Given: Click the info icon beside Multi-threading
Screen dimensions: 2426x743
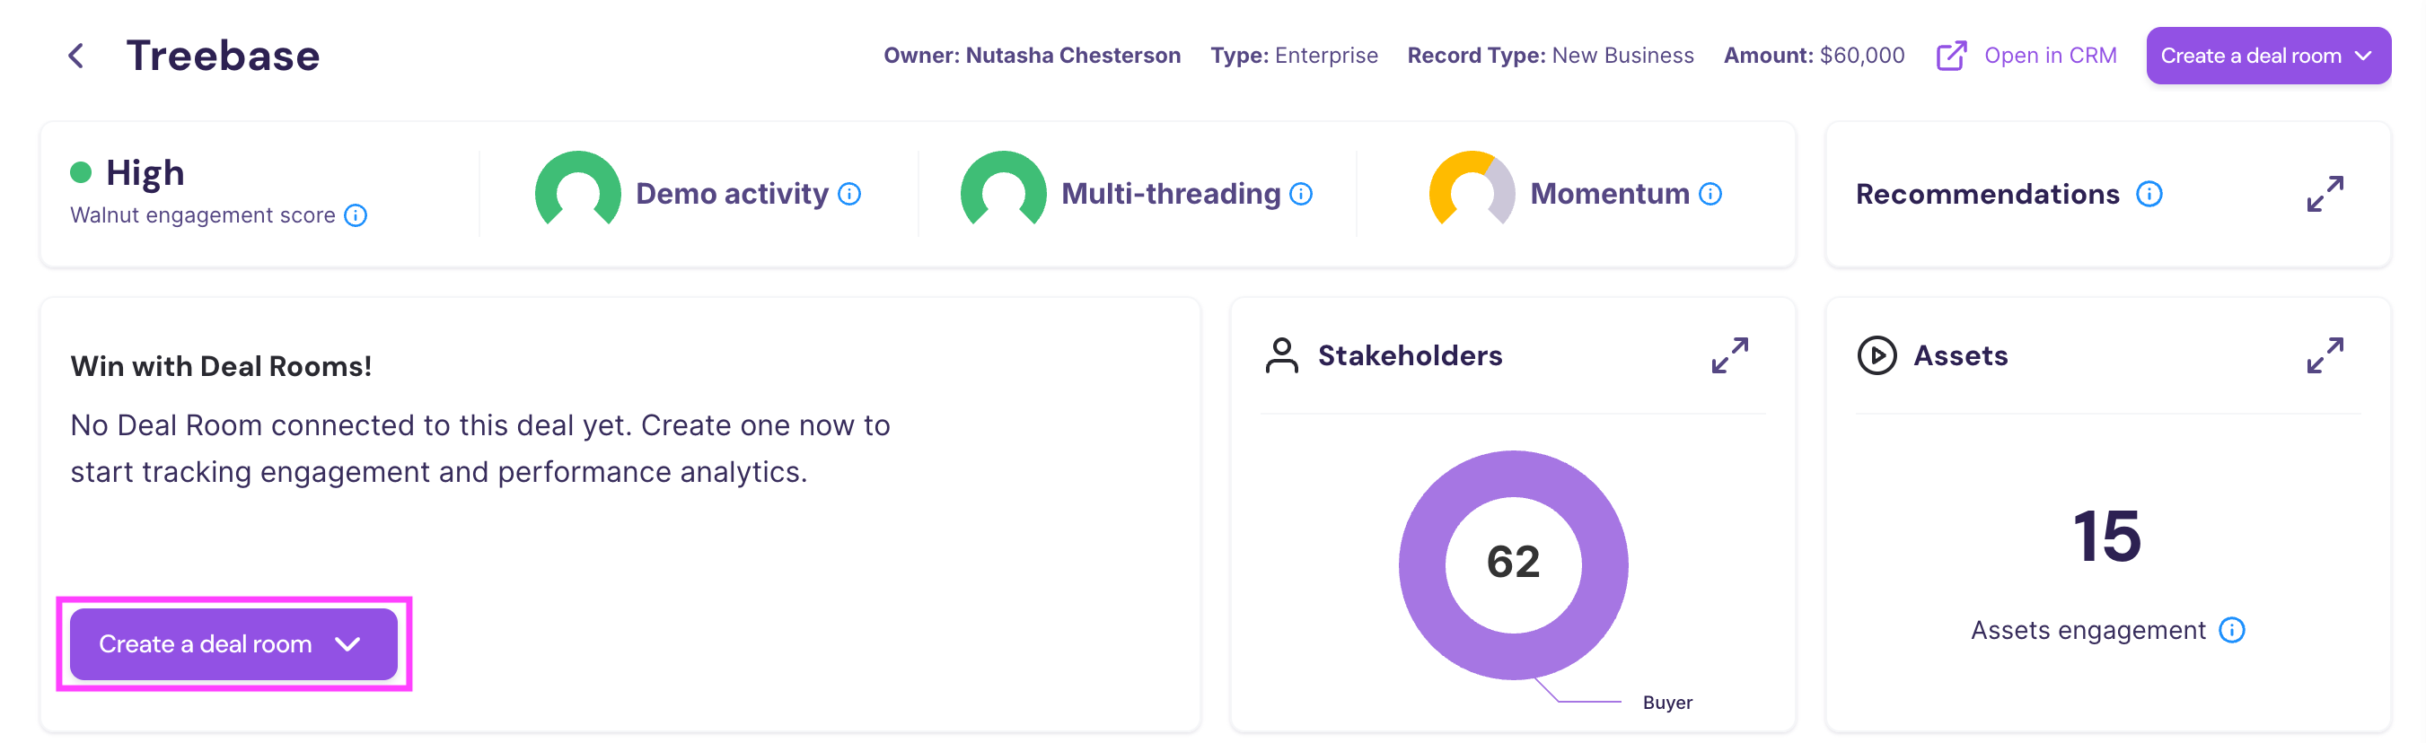Looking at the screenshot, I should point(1302,194).
